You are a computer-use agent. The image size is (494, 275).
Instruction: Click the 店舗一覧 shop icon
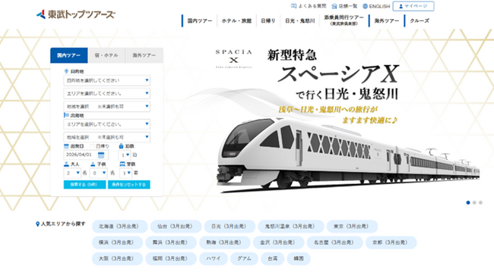point(334,6)
